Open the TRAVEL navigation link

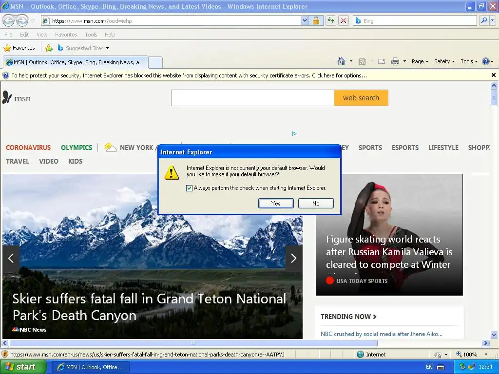17,161
